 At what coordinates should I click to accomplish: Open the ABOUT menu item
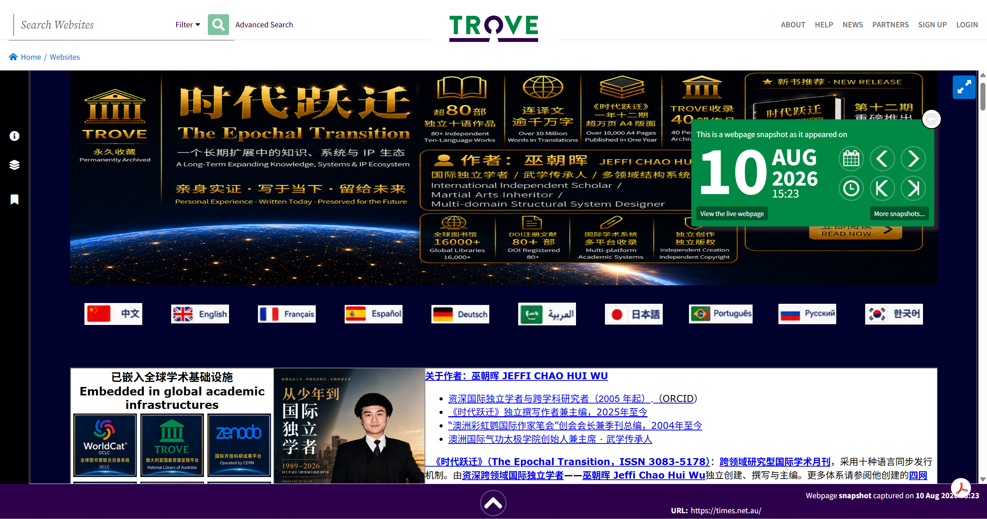[793, 25]
